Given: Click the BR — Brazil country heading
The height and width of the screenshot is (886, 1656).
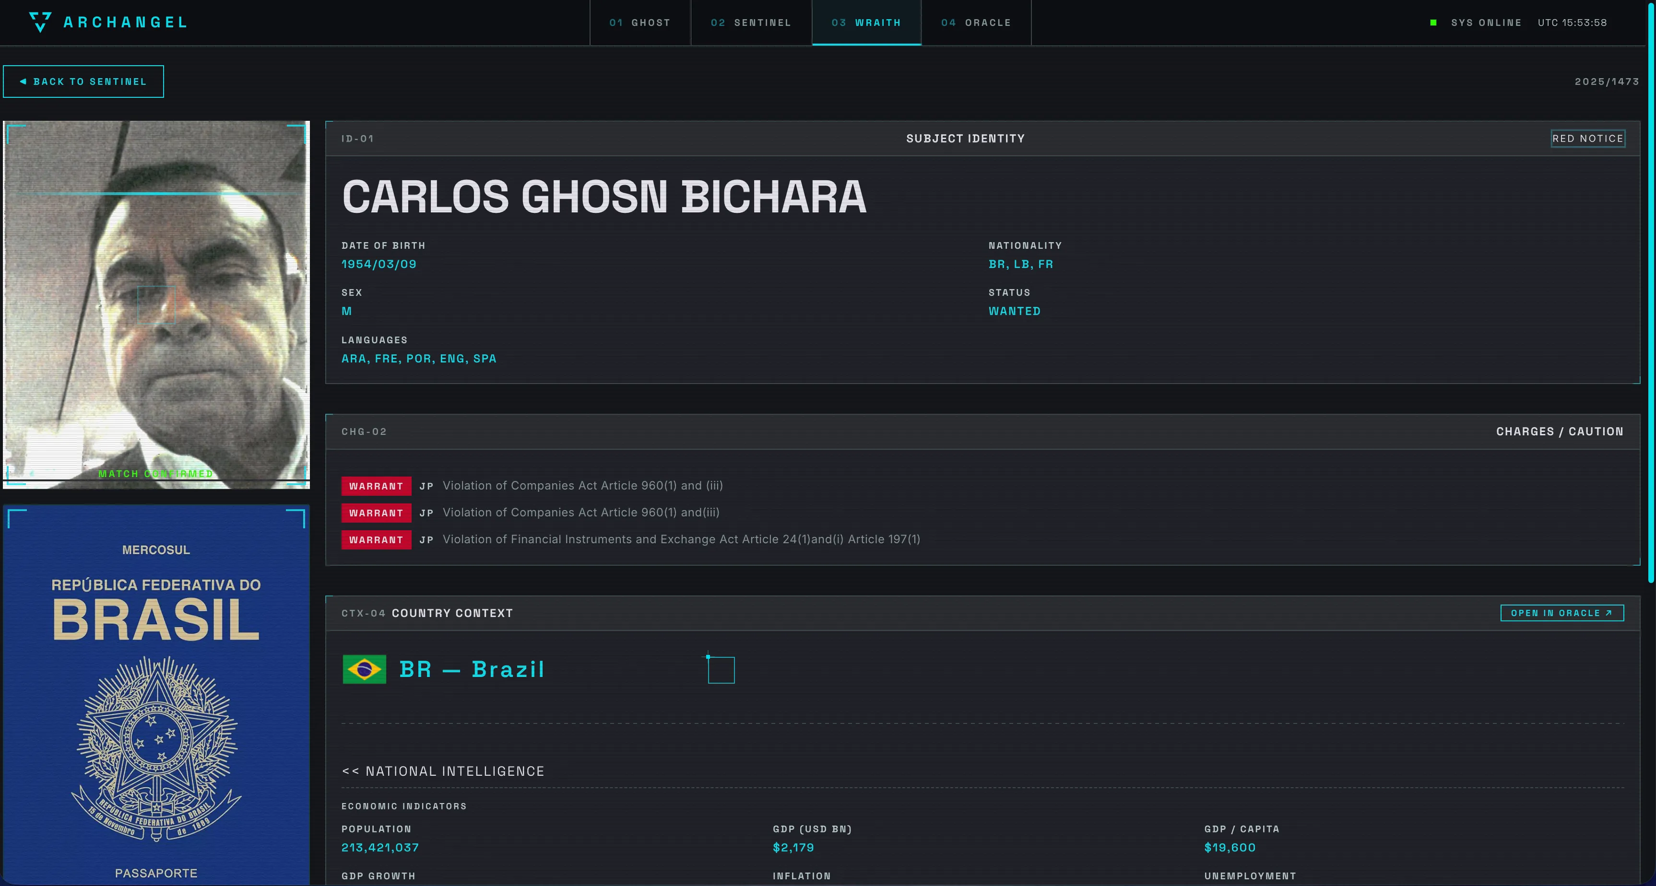Looking at the screenshot, I should point(472,669).
